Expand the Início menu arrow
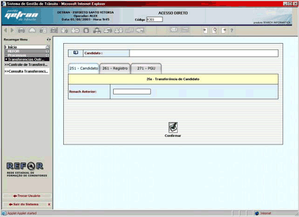 tap(6, 47)
